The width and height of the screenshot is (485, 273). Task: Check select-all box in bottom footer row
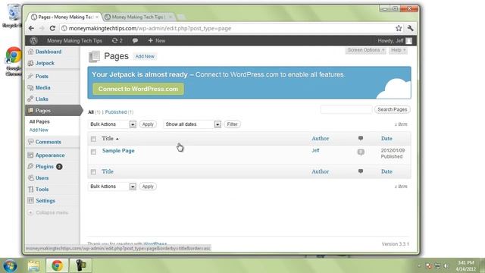pos(93,172)
